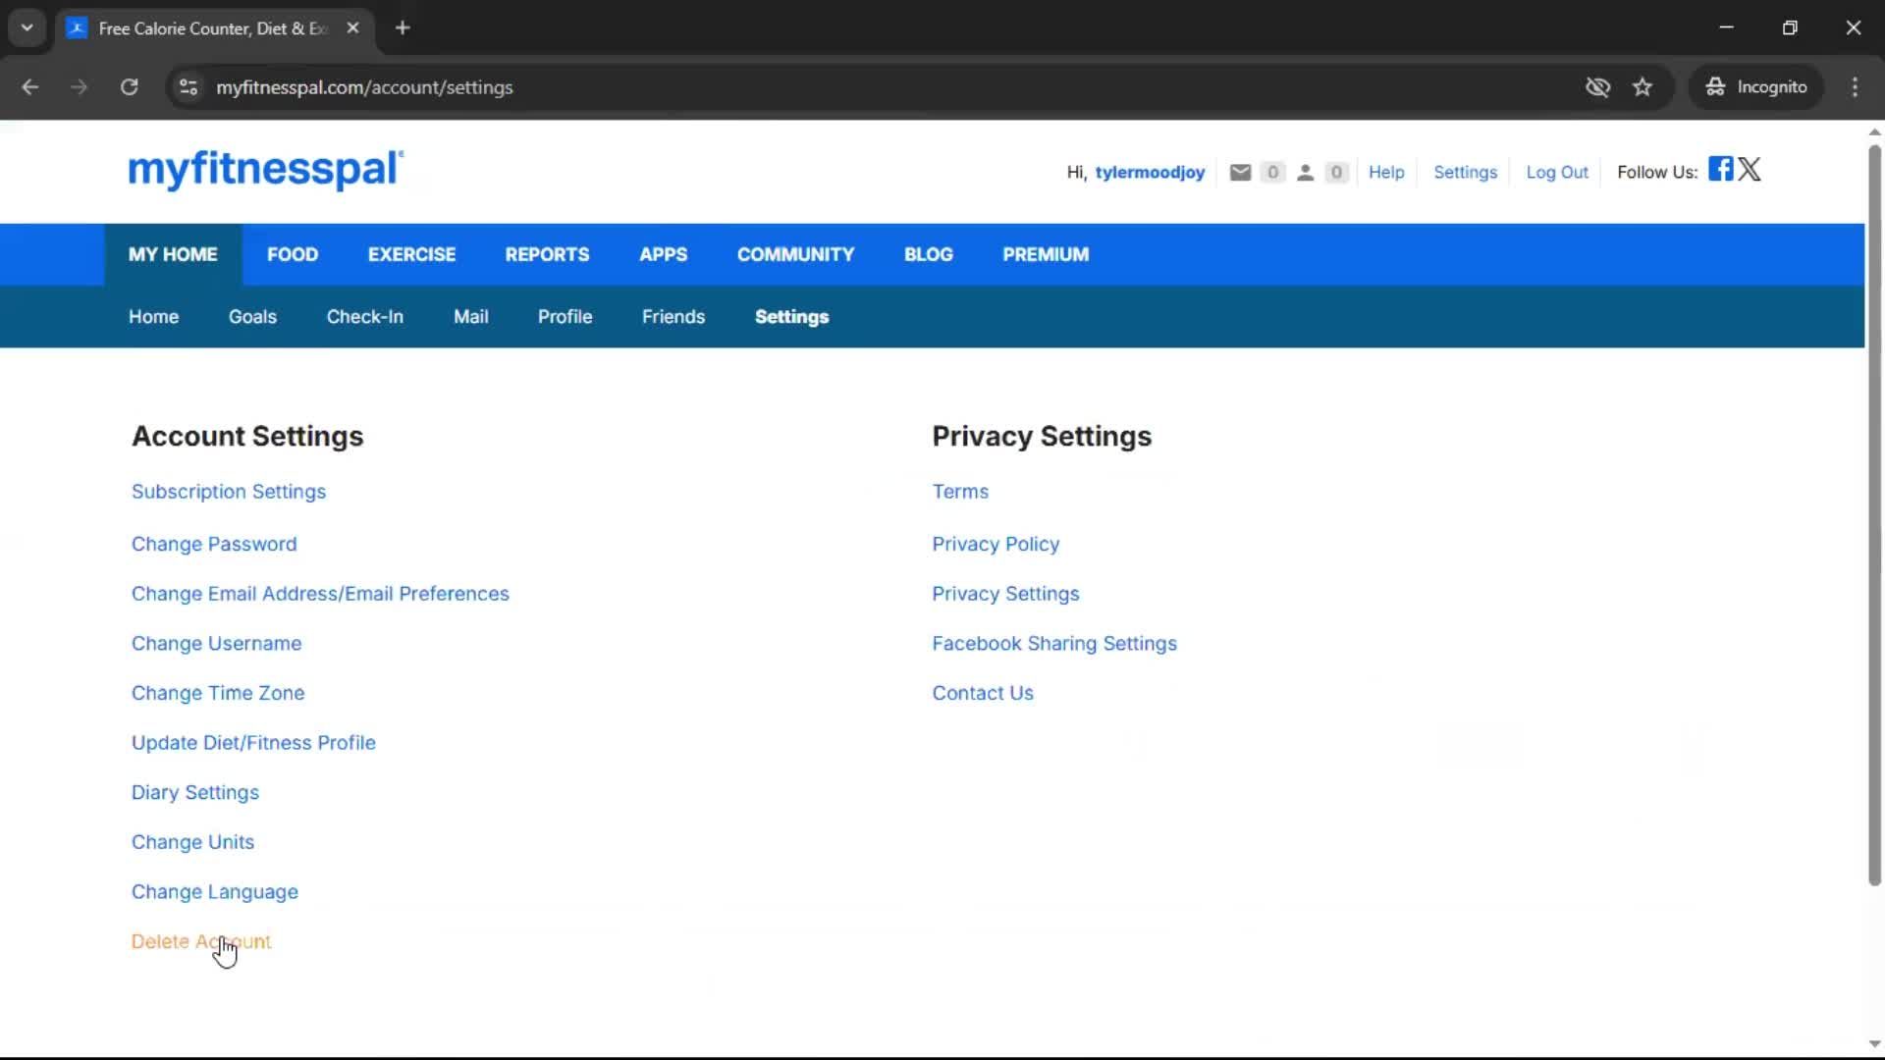The image size is (1885, 1060).
Task: Open Diary Settings link
Action: 195,793
